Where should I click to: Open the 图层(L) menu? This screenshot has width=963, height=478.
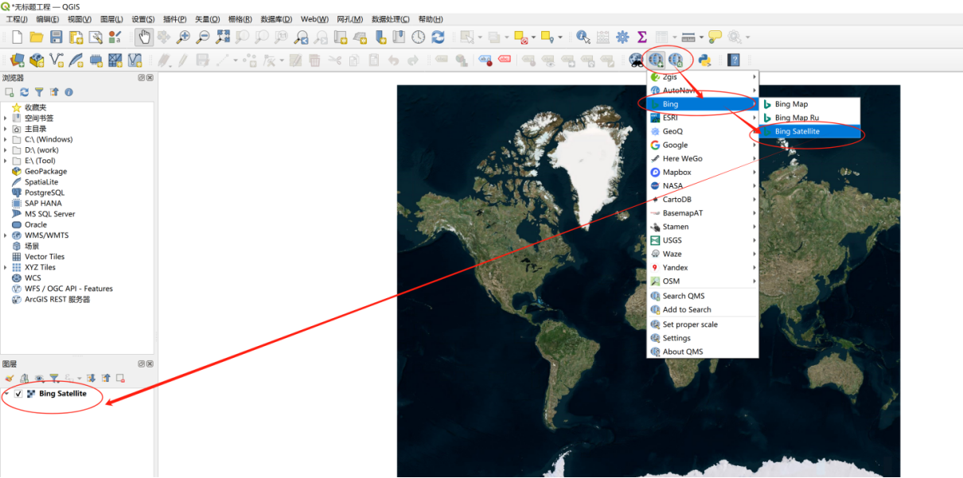[111, 19]
